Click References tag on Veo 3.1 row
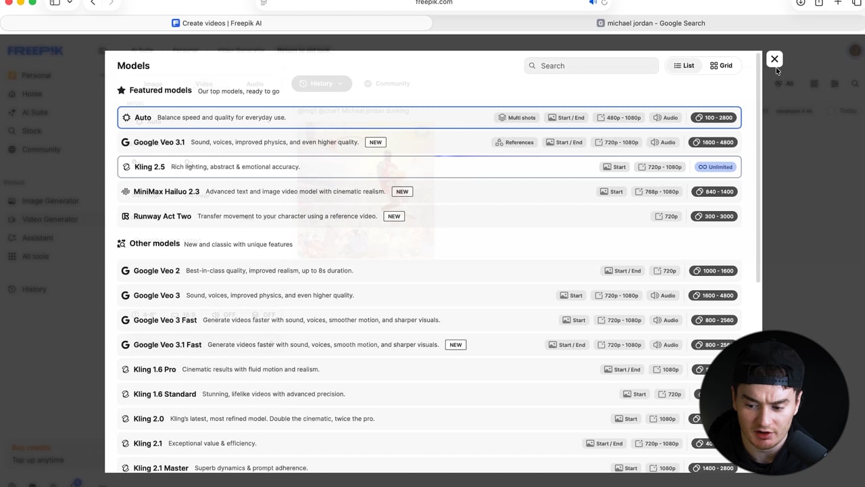Screen dimensions: 865x487 pyautogui.click(x=514, y=142)
